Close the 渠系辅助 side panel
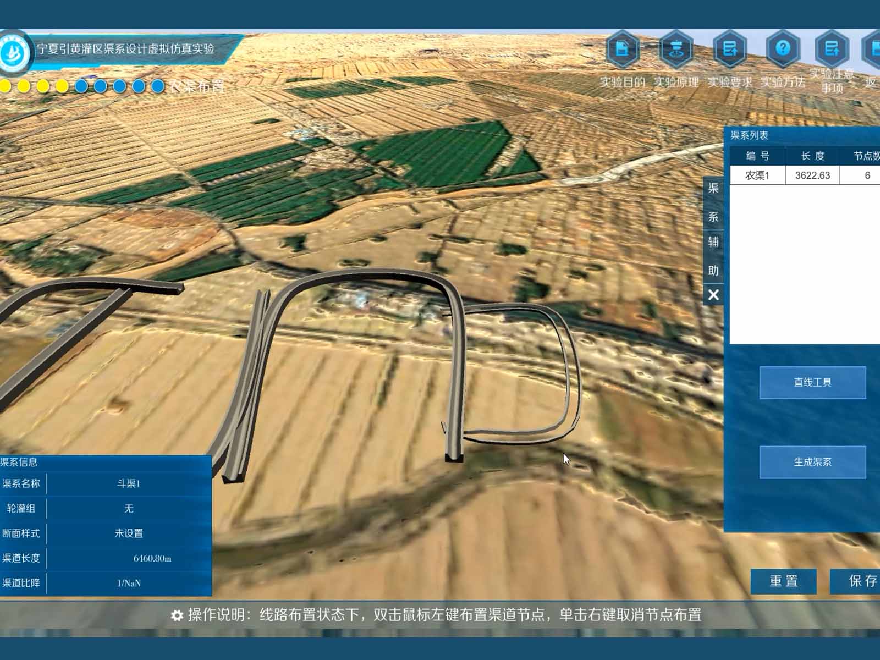 (713, 295)
